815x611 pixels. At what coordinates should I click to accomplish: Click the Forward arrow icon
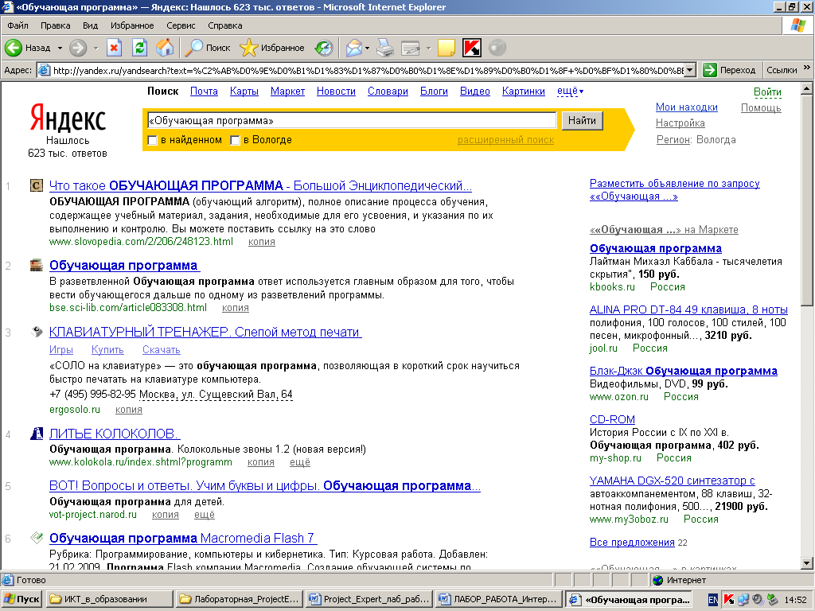[x=78, y=48]
